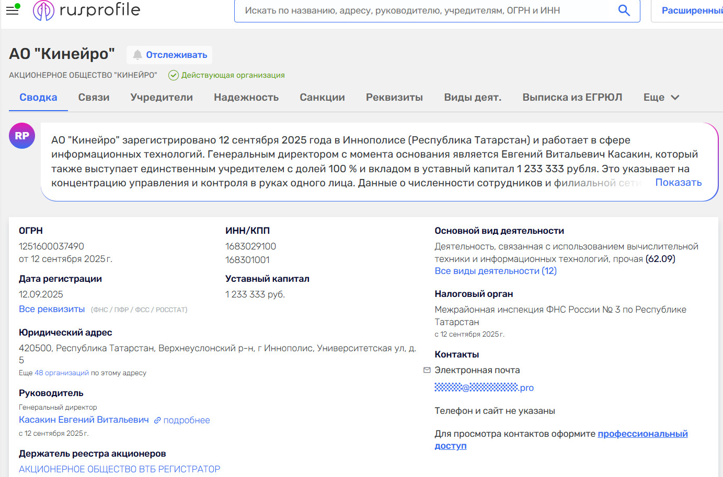Click the link icon beside 'подробнее'
The image size is (723, 477).
pos(157,420)
